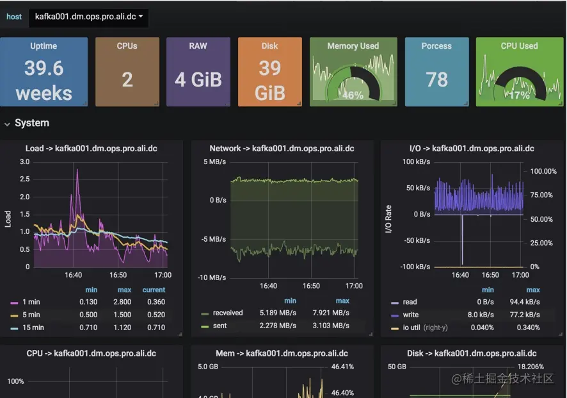Image resolution: width=567 pixels, height=398 pixels.
Task: Click the CPU Used 17% gauge
Action: click(520, 85)
